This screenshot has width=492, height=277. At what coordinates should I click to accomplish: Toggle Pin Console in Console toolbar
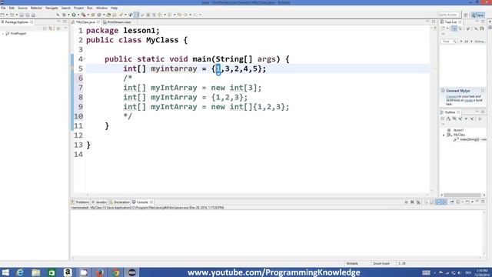452,202
